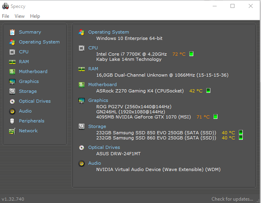The height and width of the screenshot is (203, 261).
Task: Click the Operating System heading link
Action: point(109,32)
